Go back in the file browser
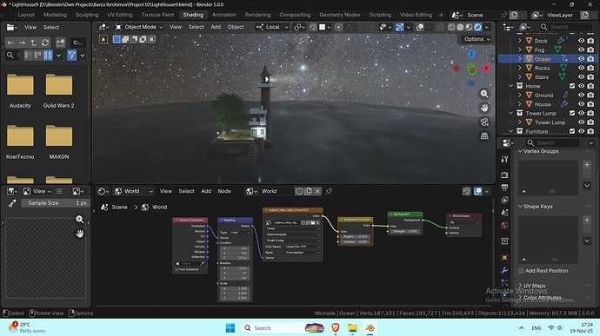 [x=10, y=43]
